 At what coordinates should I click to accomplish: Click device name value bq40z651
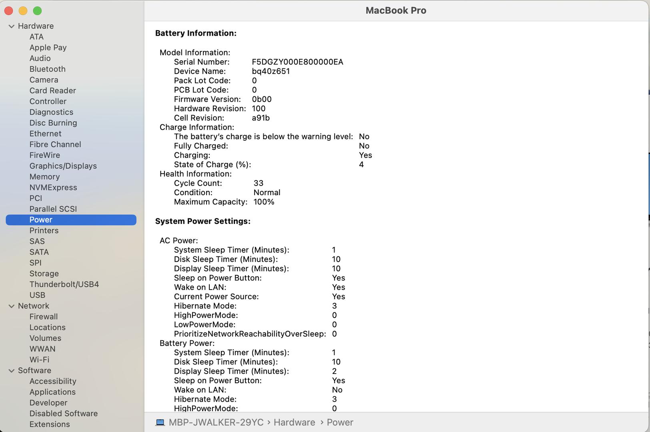(271, 72)
